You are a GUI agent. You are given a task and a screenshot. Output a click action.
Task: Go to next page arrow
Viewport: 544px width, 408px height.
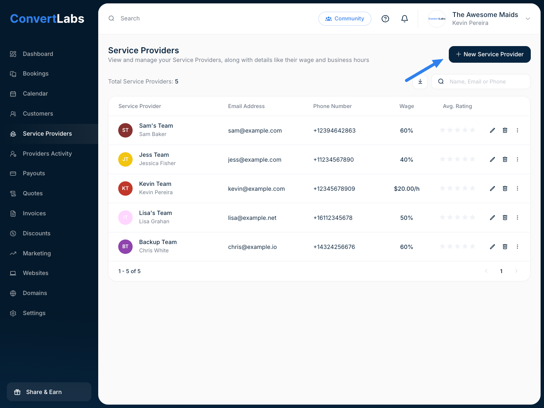[x=516, y=271]
